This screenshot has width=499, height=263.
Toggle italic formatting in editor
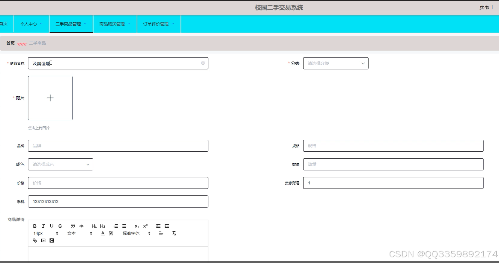click(43, 226)
